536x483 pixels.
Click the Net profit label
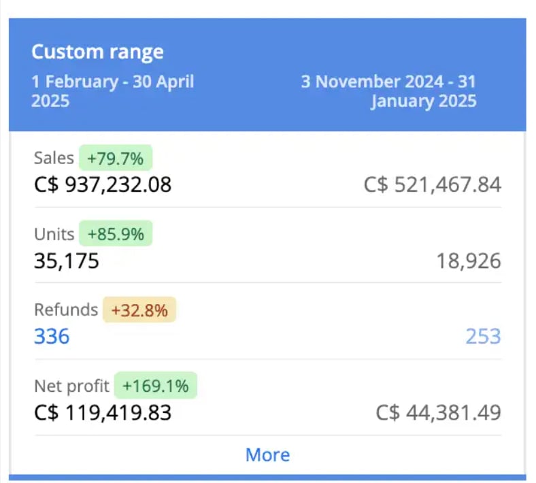pyautogui.click(x=72, y=386)
